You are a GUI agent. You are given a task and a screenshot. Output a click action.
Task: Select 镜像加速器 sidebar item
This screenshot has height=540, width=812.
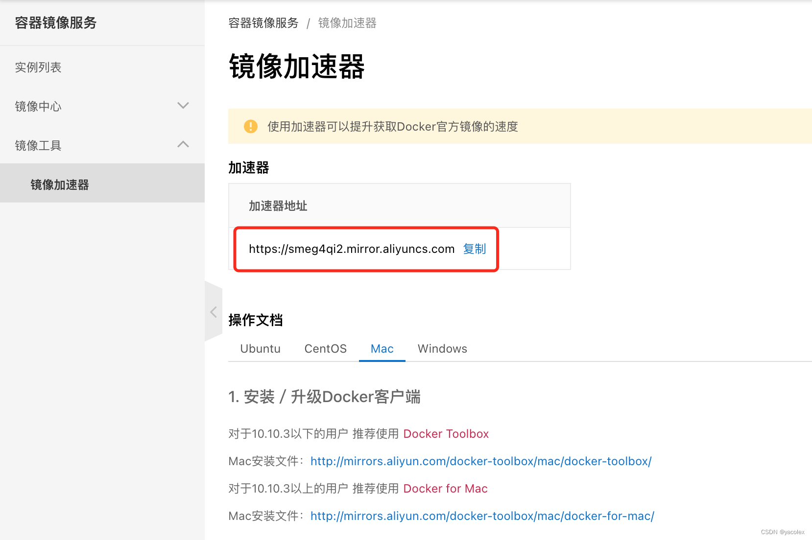102,183
